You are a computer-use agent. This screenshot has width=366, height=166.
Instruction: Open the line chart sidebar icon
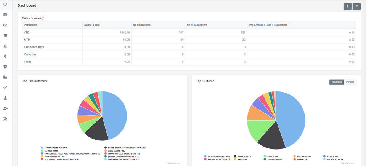tap(5, 25)
